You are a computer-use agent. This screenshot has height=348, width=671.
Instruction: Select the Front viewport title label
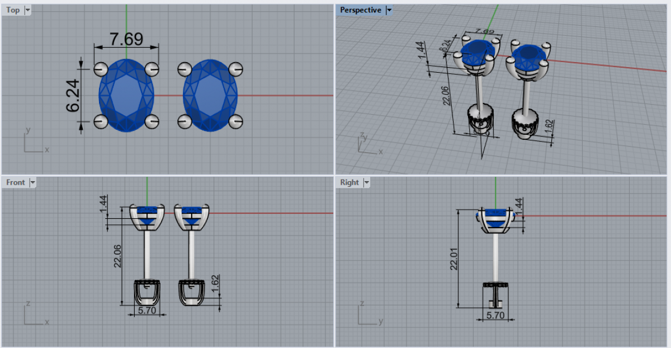tap(16, 182)
